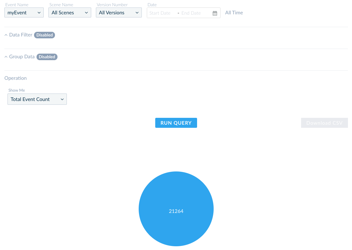Enable the Data Filter via its Disabled badge
352x250 pixels.
pos(44,35)
